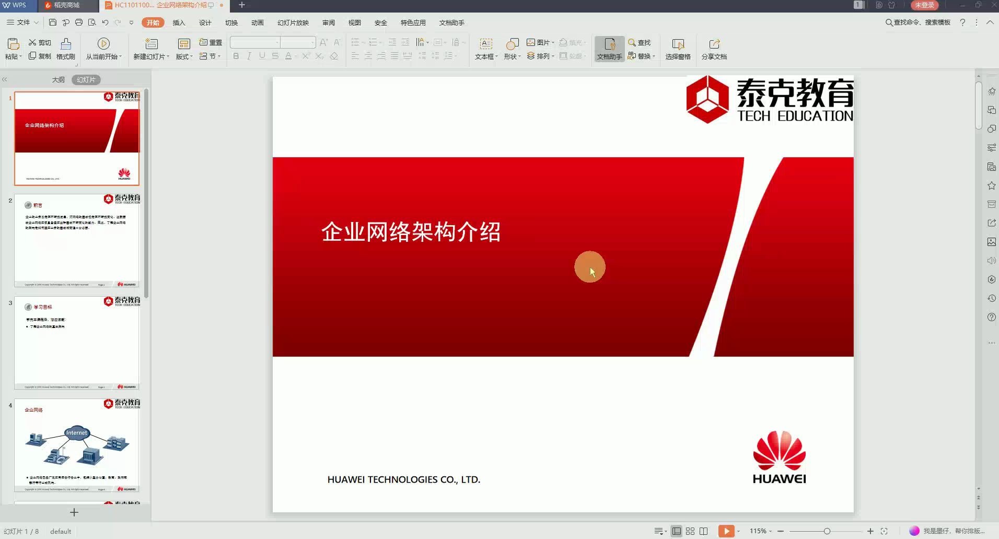Click the zoom out minus icon

(781, 531)
